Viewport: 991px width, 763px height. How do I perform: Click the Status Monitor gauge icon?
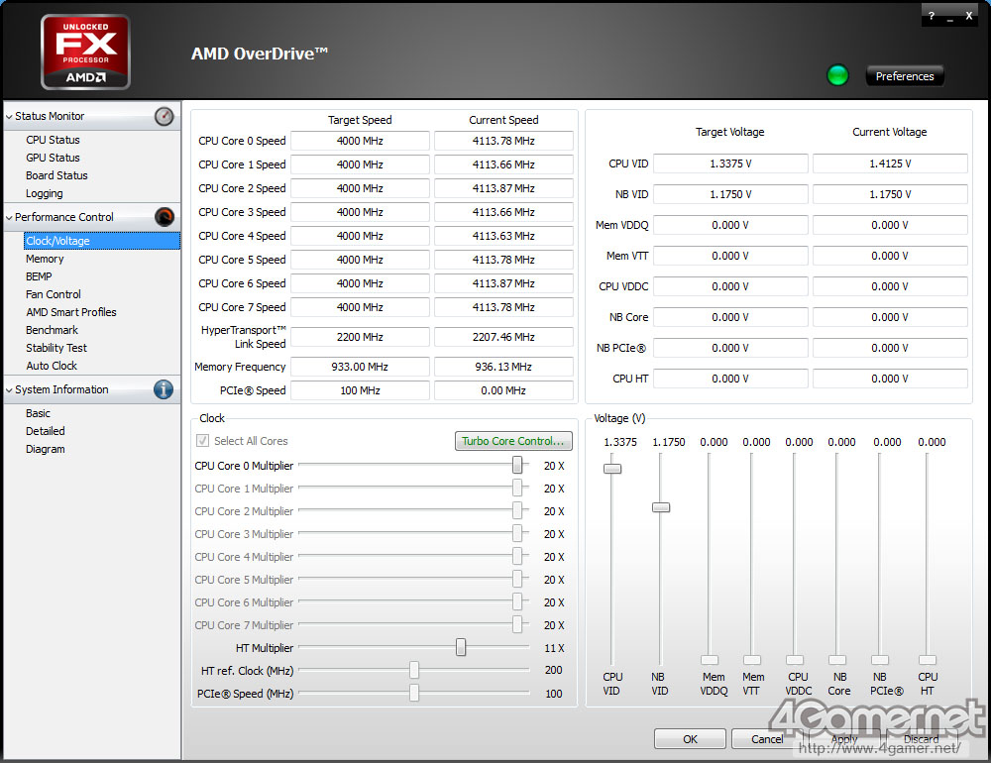165,117
